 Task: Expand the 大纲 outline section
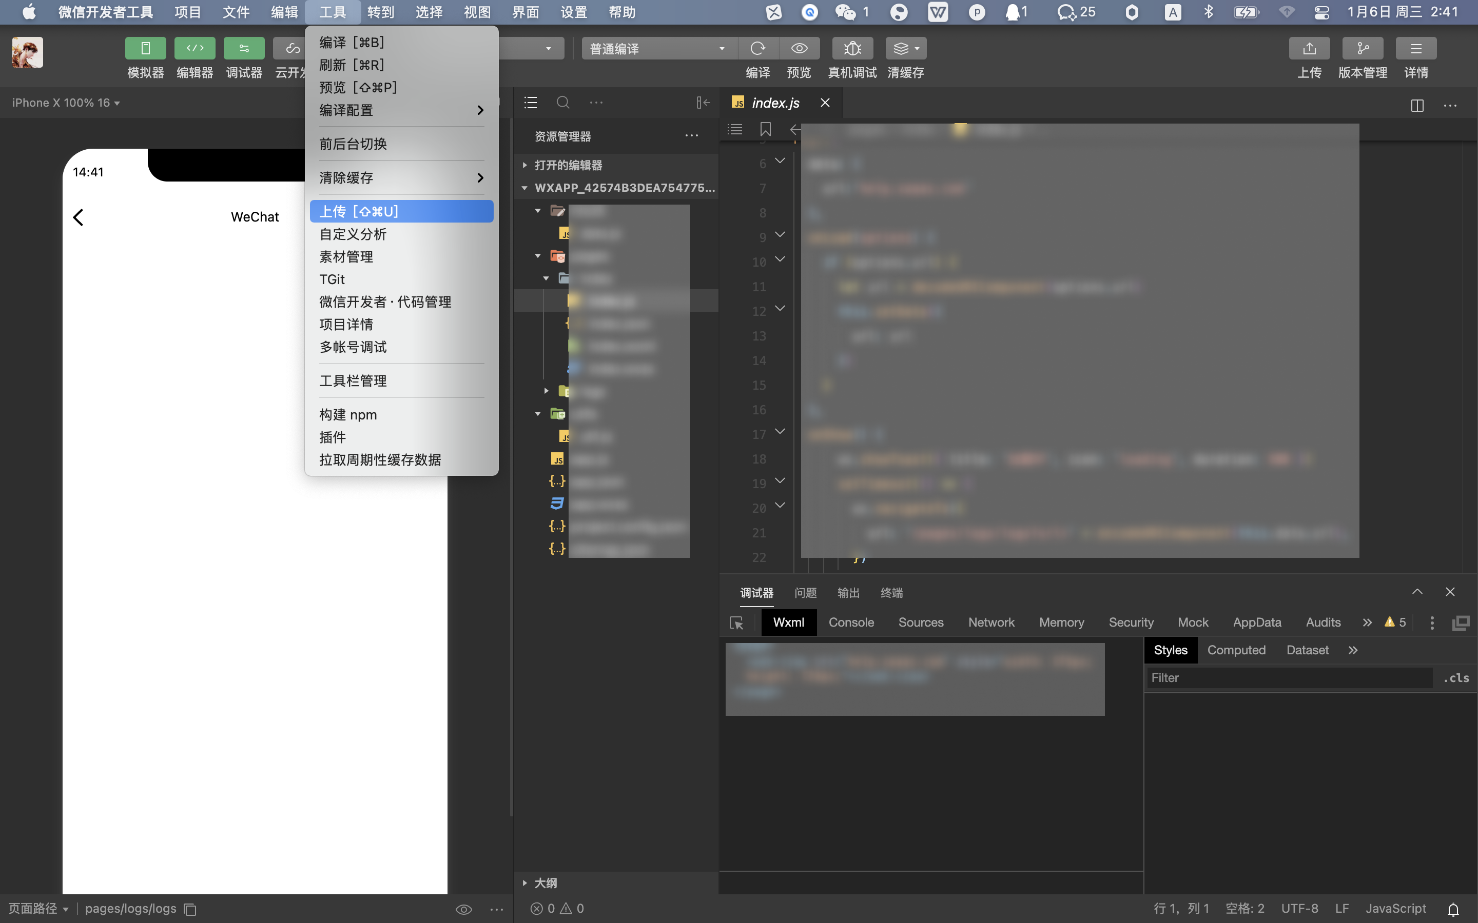pyautogui.click(x=616, y=882)
